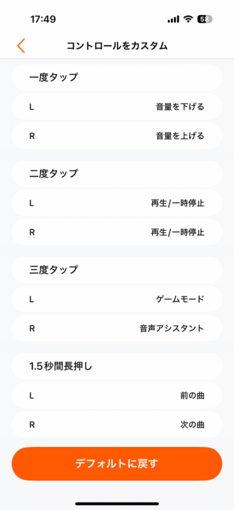The height and width of the screenshot is (510, 234).
Task: Tap the 1.5秒間長押し section header
Action: (x=117, y=366)
